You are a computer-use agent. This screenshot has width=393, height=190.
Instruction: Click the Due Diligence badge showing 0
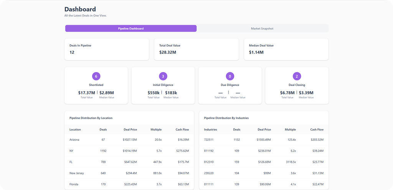click(230, 76)
